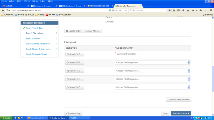The image size is (214, 120).
Task: Open Step 4: Authors & Institutions
Action: click(x=38, y=44)
